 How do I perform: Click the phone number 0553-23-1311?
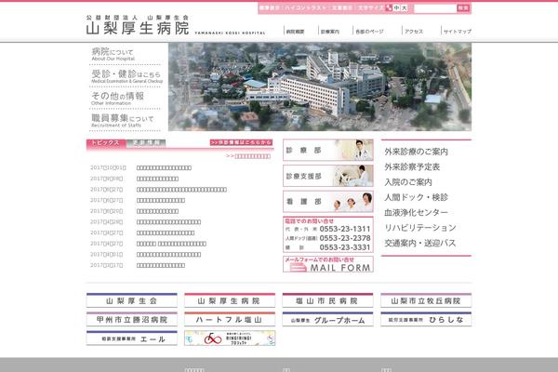345,229
